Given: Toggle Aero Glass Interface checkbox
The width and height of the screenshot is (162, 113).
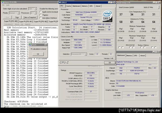Looking at the screenshot, I should (x=40, y=18).
